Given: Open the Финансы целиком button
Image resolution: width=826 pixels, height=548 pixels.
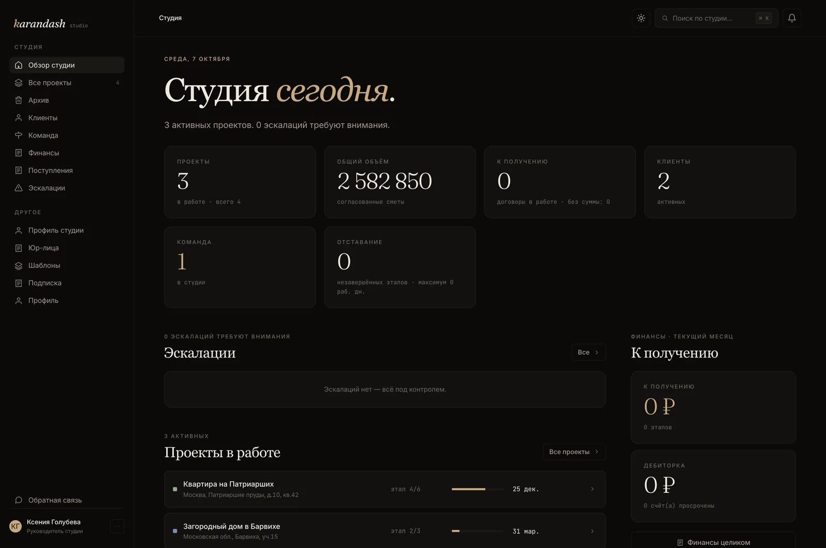Looking at the screenshot, I should 713,542.
